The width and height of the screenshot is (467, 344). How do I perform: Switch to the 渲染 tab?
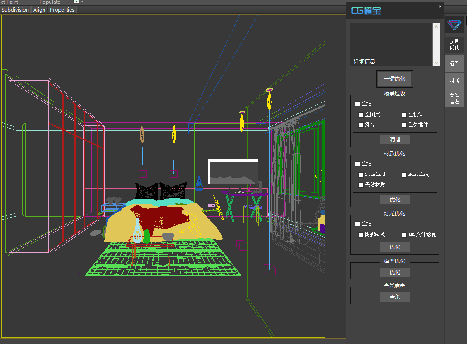[x=454, y=64]
